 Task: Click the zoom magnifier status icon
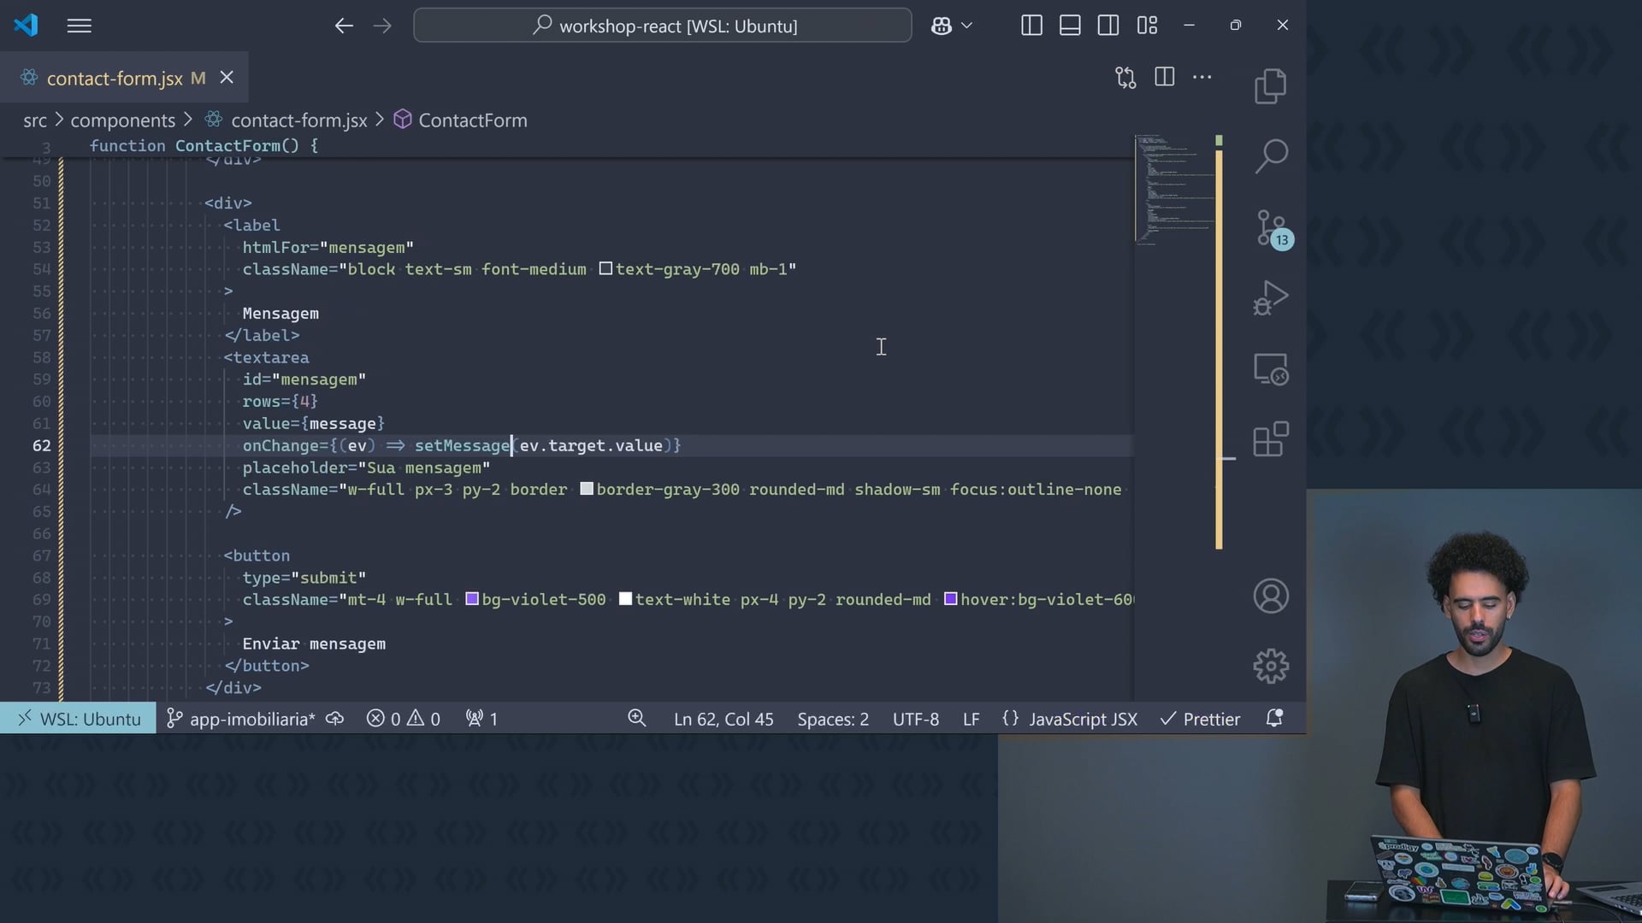coord(637,719)
